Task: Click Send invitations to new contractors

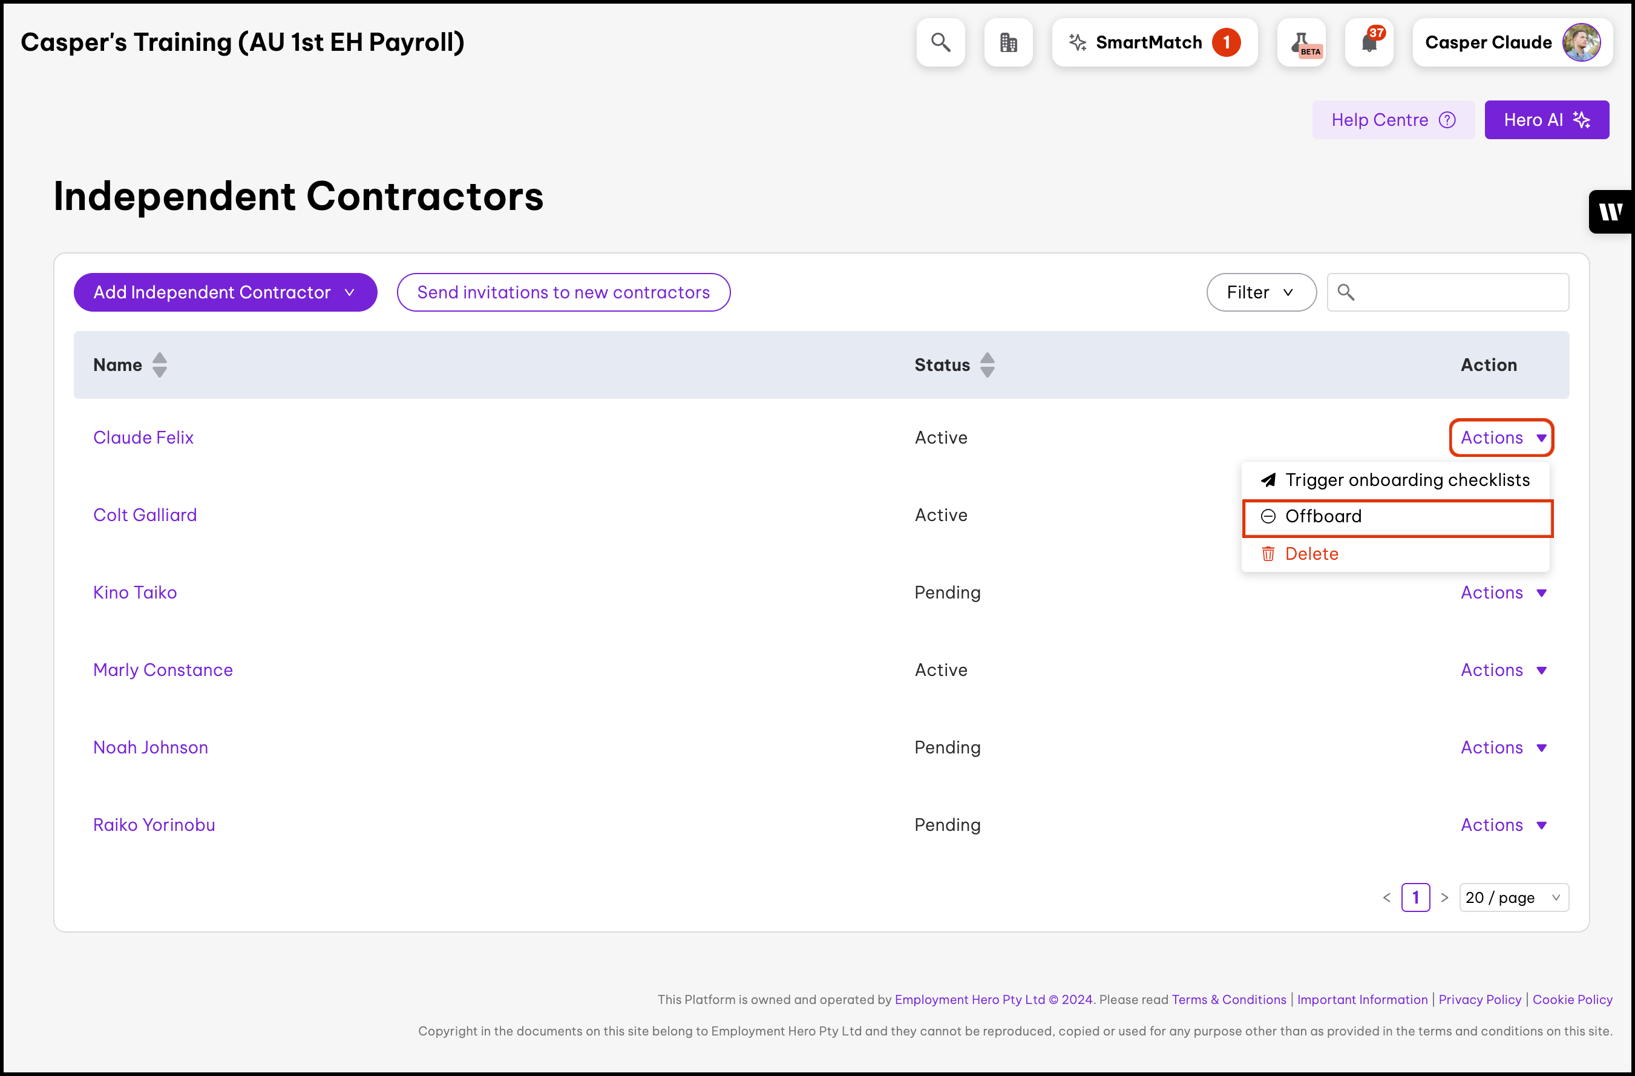Action: click(563, 292)
